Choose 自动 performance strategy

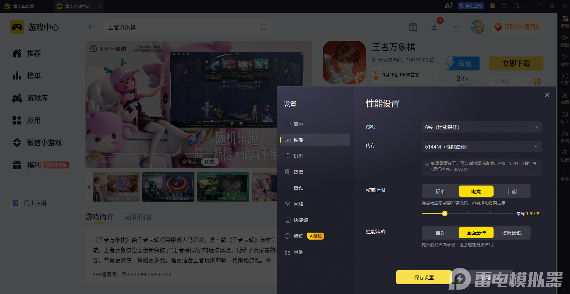point(441,233)
